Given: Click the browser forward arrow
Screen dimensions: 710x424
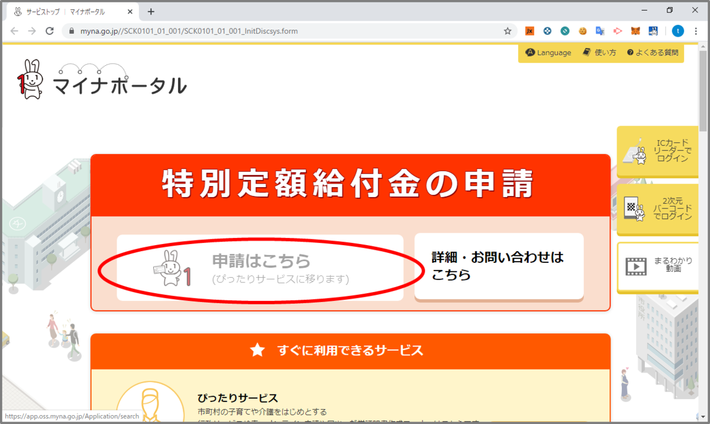Looking at the screenshot, I should (x=32, y=31).
